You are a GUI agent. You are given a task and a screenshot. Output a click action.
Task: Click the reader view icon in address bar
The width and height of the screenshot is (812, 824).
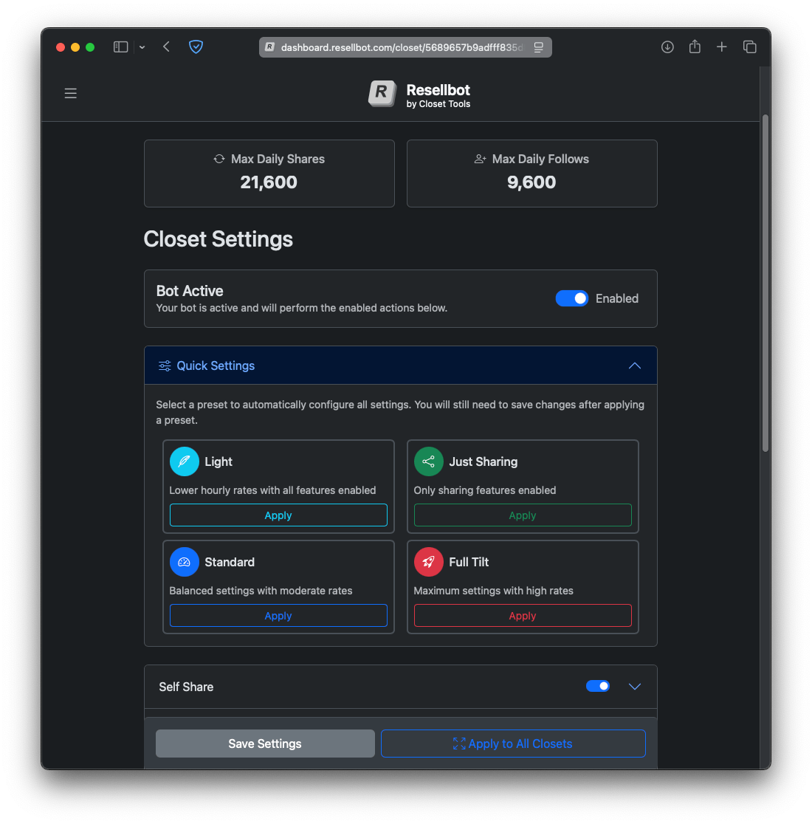pyautogui.click(x=538, y=47)
